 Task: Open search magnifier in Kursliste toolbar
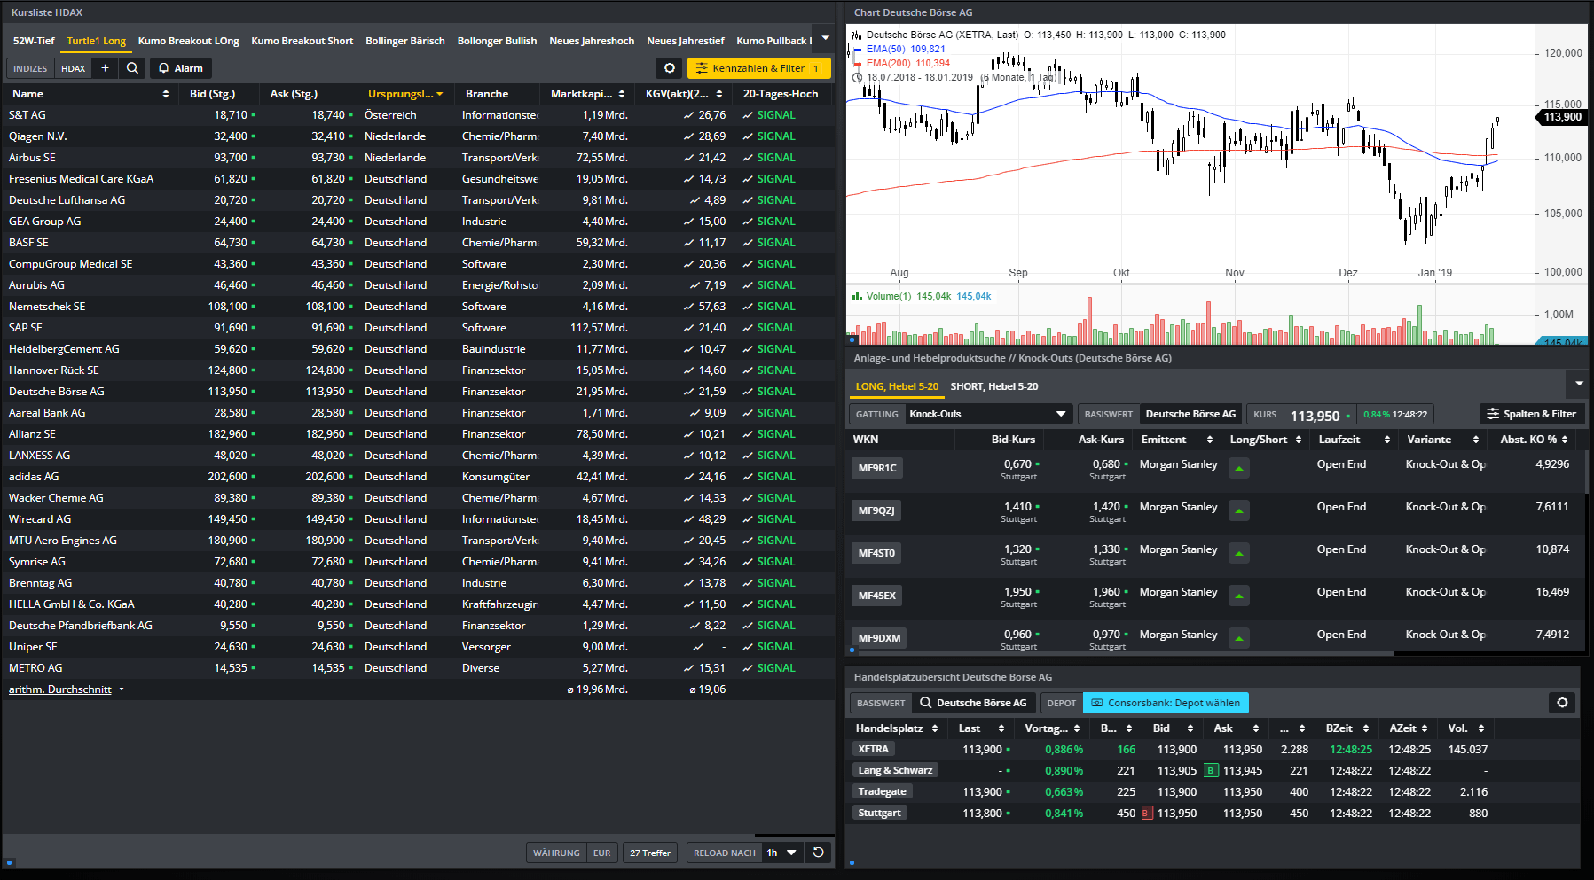132,68
